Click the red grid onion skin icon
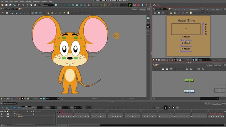The height and width of the screenshot is (127, 226). [139, 5]
